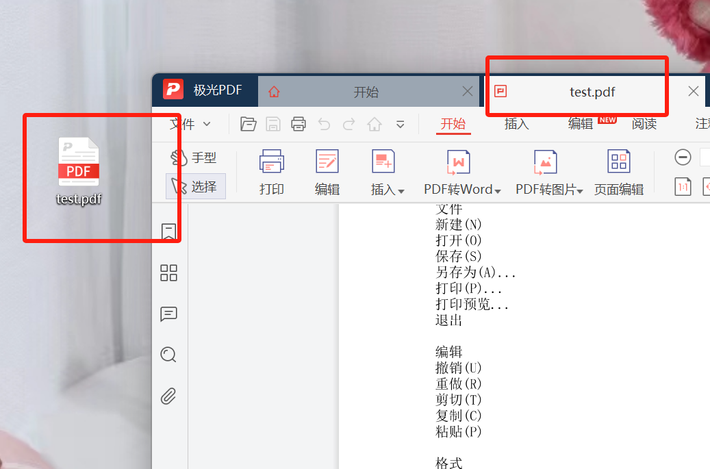Click the text 重做(R) in document
Screen dimensions: 710x469
click(x=458, y=384)
